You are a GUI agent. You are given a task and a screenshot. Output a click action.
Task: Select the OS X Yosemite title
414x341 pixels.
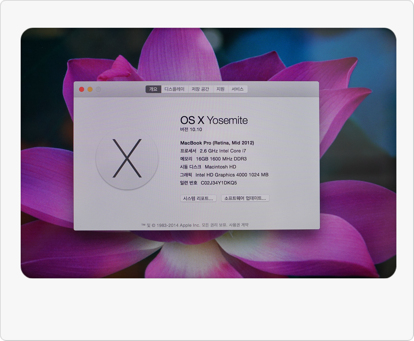point(214,120)
